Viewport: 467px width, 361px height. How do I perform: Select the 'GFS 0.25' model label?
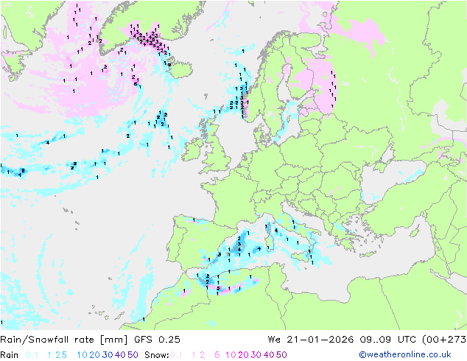coord(157,340)
